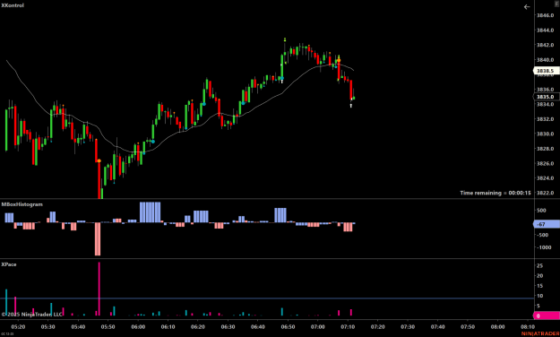
Task: Click the 3840.0 price axis label
Action: point(546,60)
